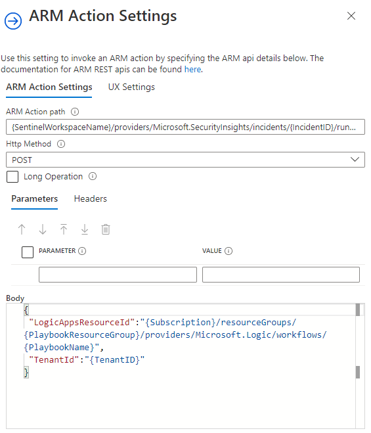Click the move to bottom icon
This screenshot has height=433, width=371.
tap(85, 229)
